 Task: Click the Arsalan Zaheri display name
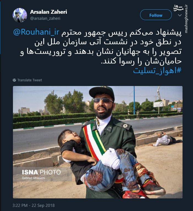(x=48, y=12)
